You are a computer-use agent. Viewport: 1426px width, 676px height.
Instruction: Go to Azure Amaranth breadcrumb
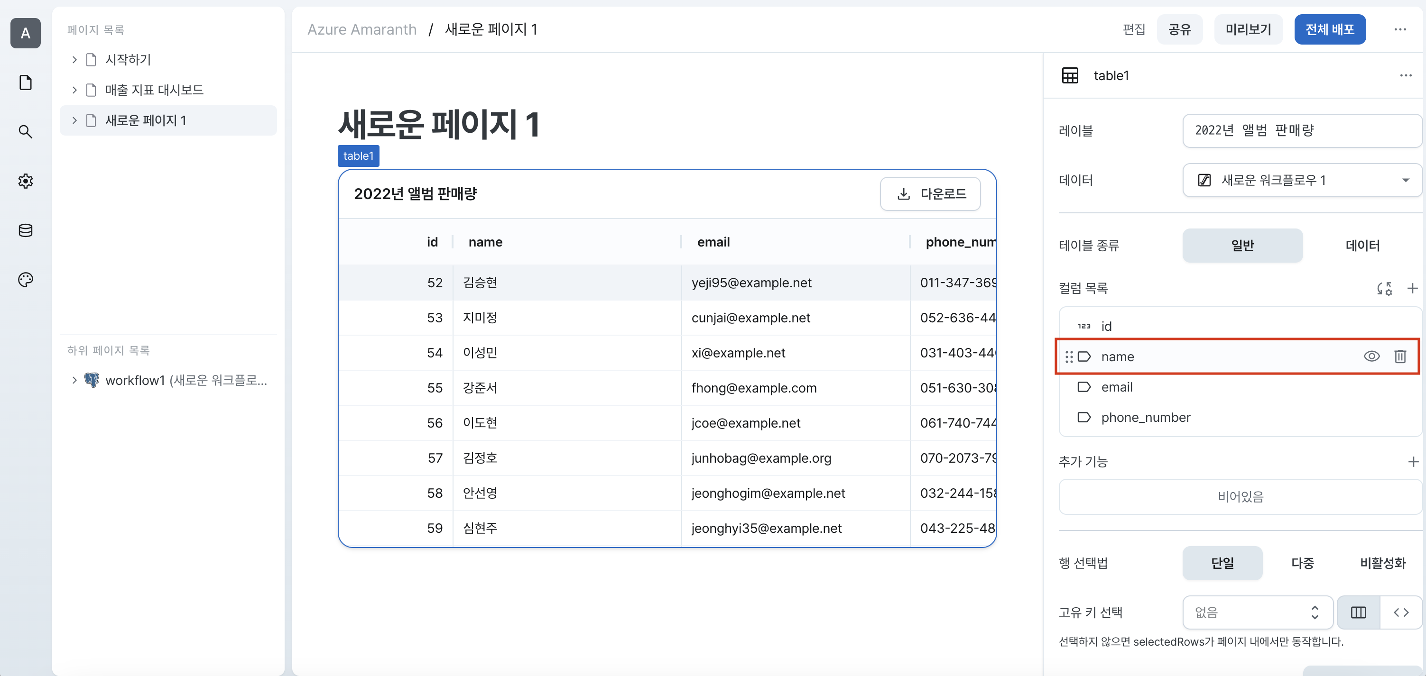coord(362,29)
